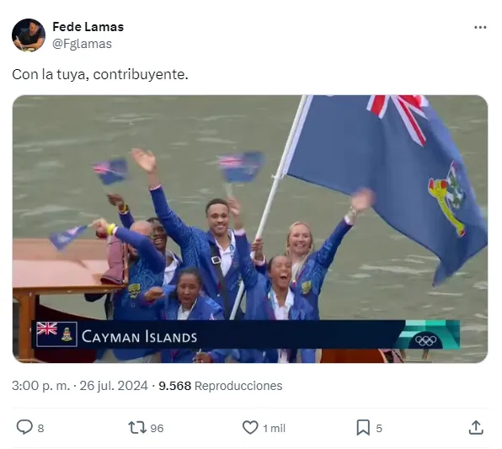Image resolution: width=502 pixels, height=449 pixels.
Task: Click the tweet text Con la tuya, contribuyente
Action: tap(100, 74)
